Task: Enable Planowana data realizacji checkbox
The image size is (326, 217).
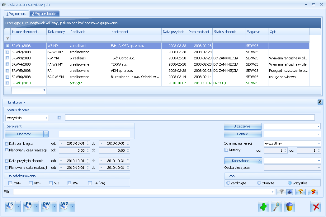Action: pos(7,168)
